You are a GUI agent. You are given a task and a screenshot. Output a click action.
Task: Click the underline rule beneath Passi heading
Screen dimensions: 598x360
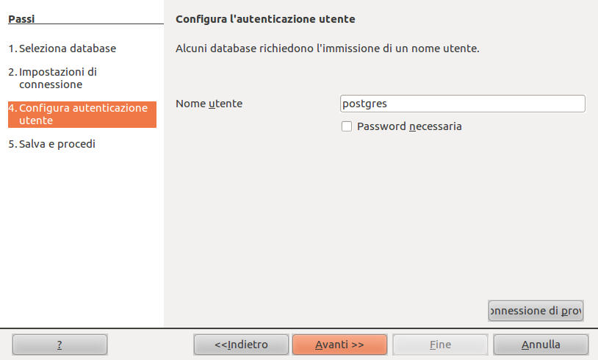[x=85, y=24]
